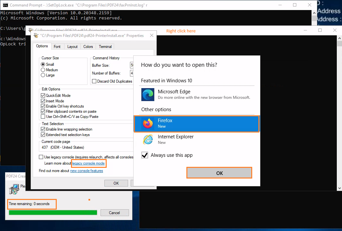Toggle Extended text selection keys
This screenshot has height=231, width=342.
(43, 135)
